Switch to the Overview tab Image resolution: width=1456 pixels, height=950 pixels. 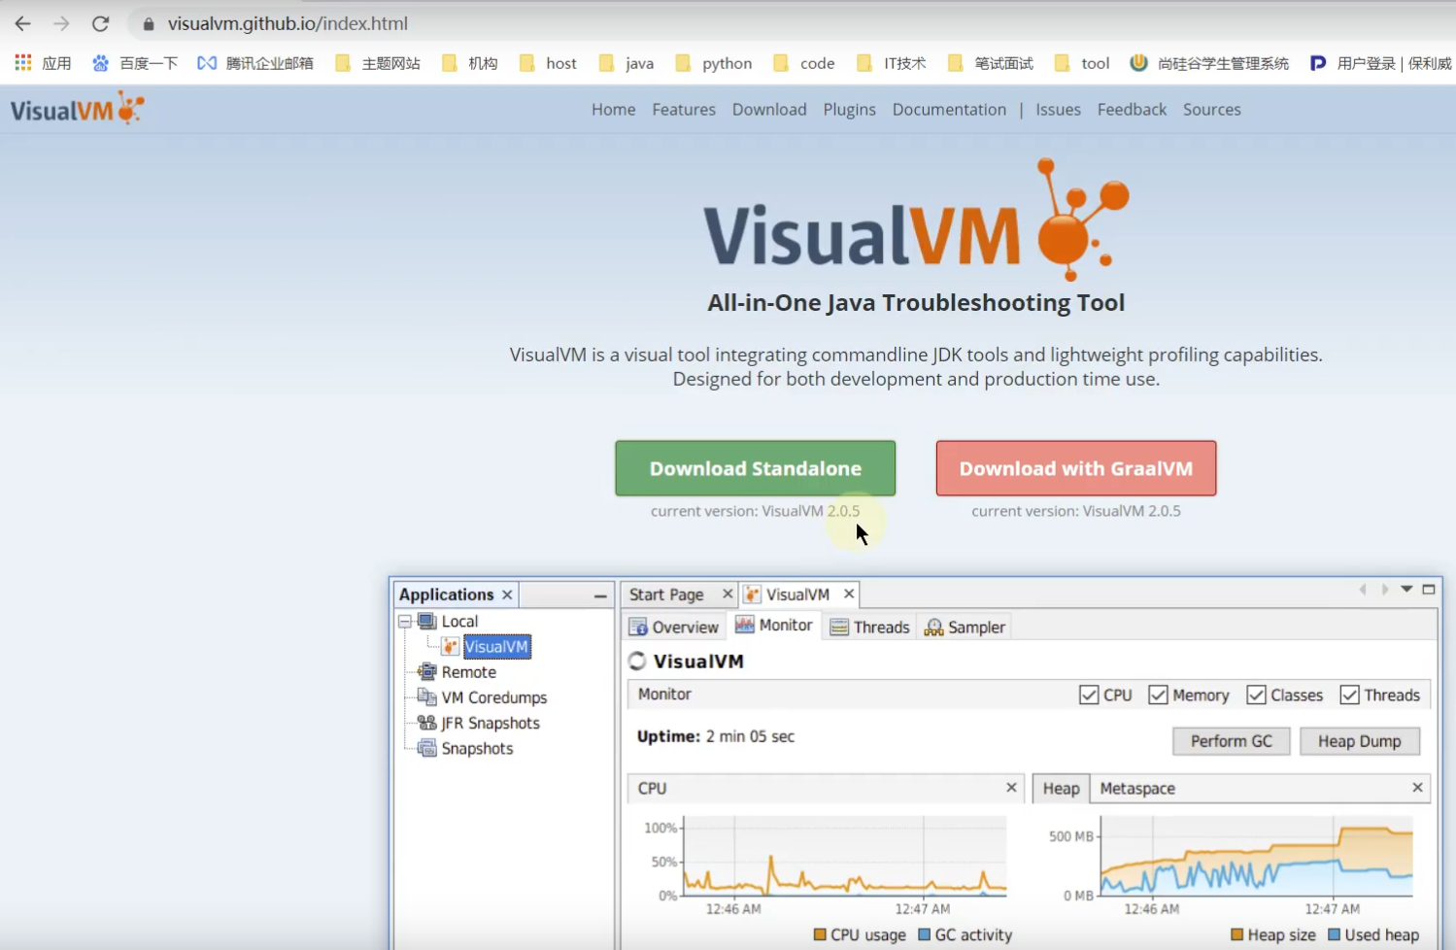coord(674,628)
